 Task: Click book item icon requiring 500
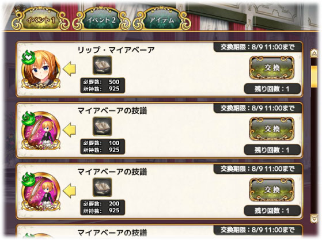(103, 65)
